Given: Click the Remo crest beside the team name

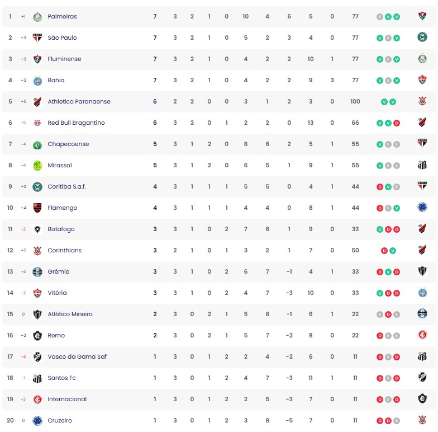Looking at the screenshot, I should click(37, 336).
